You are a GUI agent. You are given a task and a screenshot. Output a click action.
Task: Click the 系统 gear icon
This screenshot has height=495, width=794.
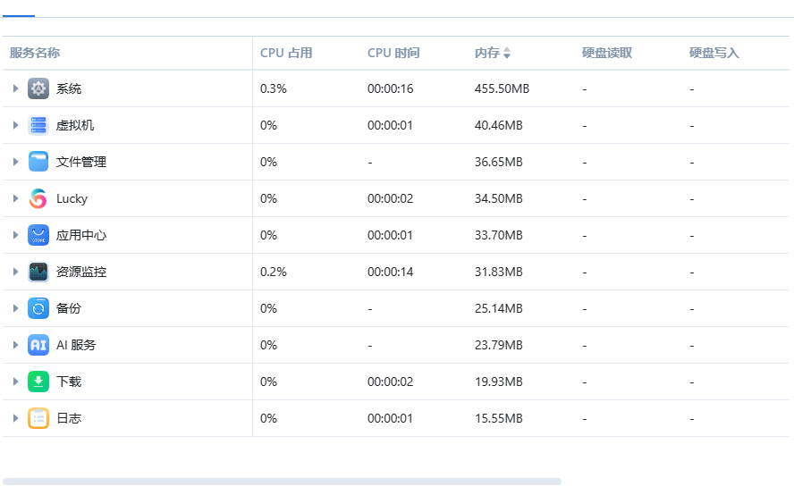(x=38, y=88)
